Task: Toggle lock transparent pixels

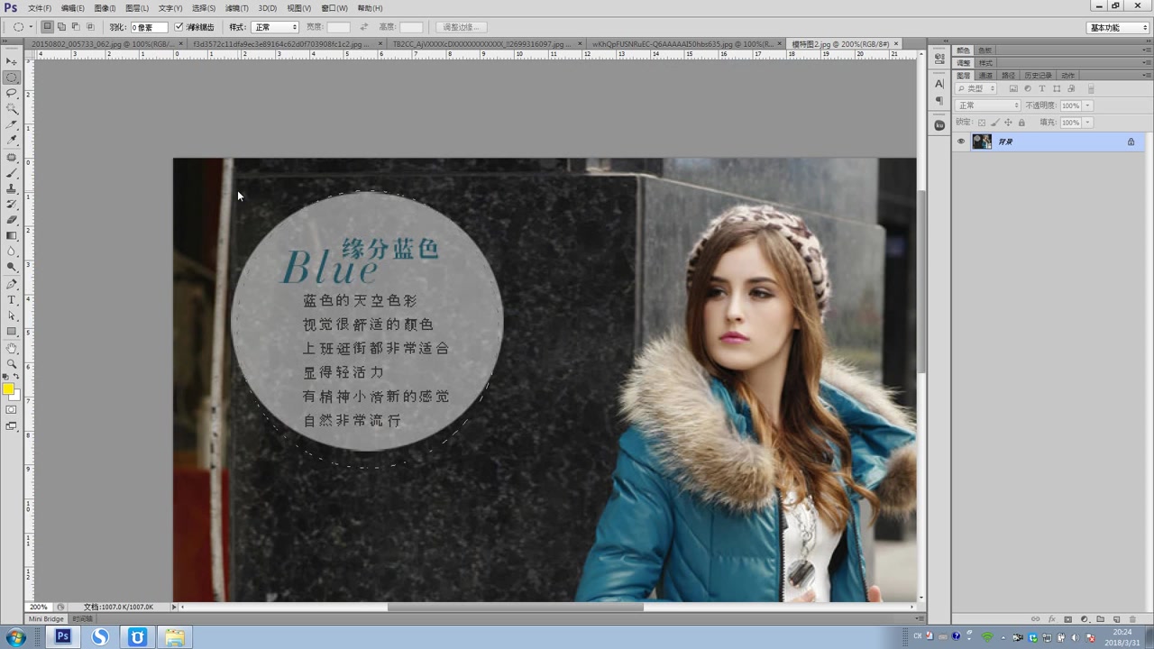Action: coord(983,122)
